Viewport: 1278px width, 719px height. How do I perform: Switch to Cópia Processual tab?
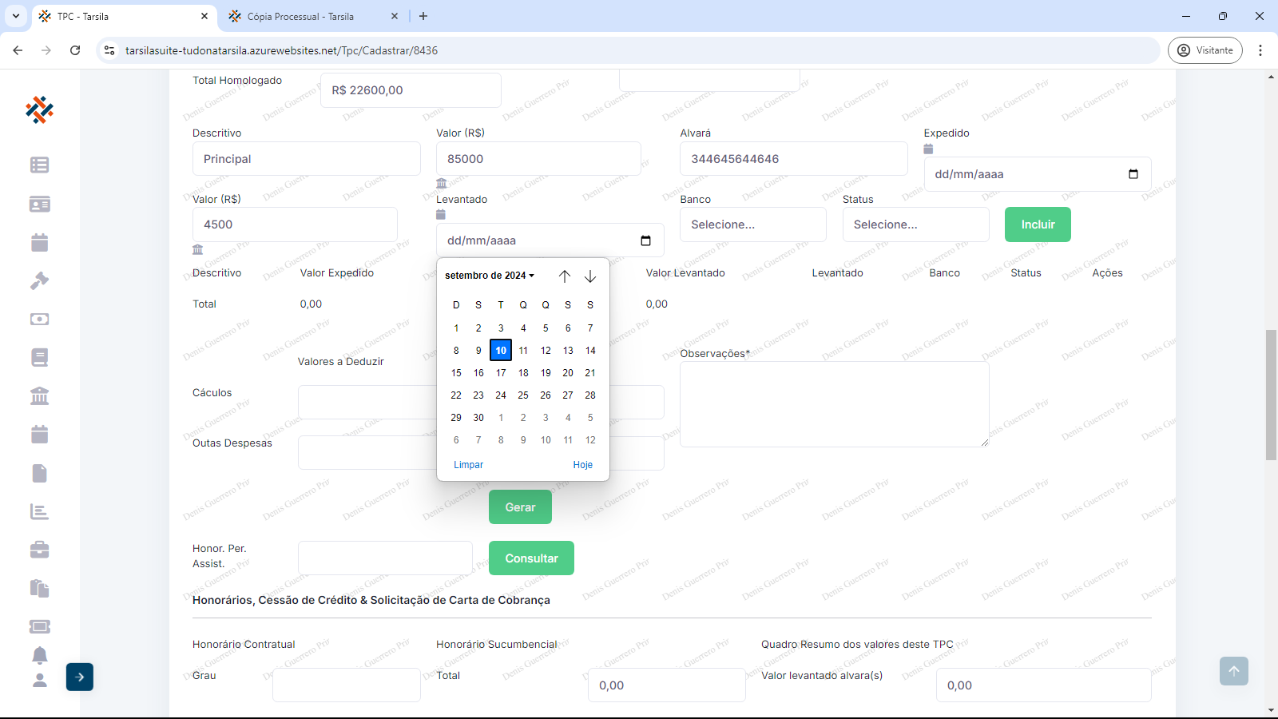tap(300, 16)
